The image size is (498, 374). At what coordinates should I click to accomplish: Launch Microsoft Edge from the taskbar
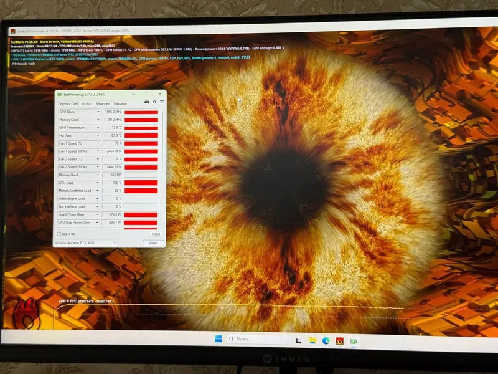pyautogui.click(x=326, y=341)
